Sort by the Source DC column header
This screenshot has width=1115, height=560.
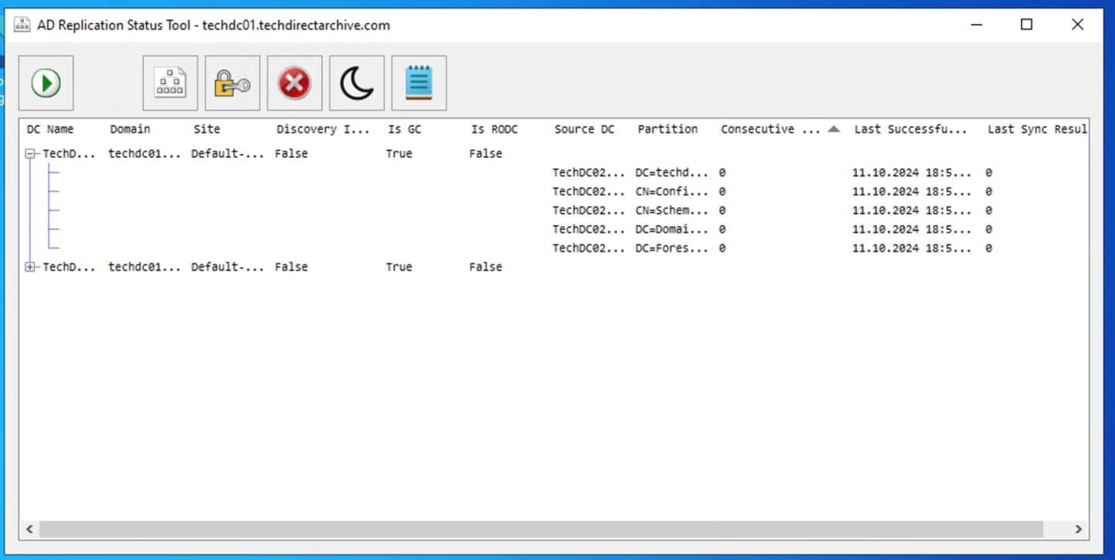[x=584, y=129]
